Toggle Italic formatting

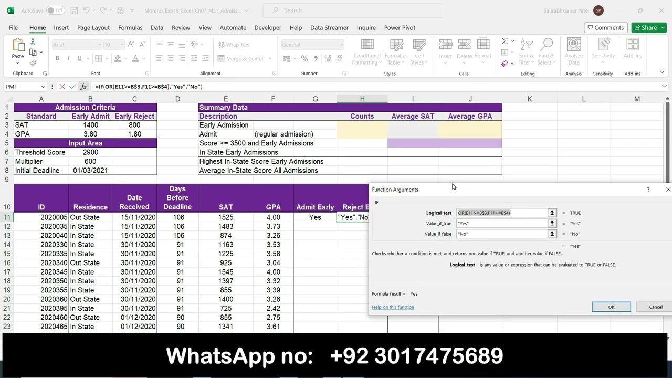[68, 58]
